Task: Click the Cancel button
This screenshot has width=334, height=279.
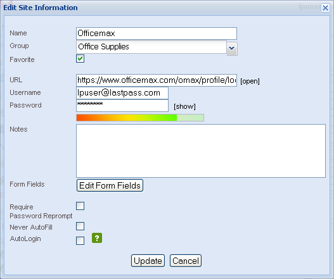Action: coord(186,261)
